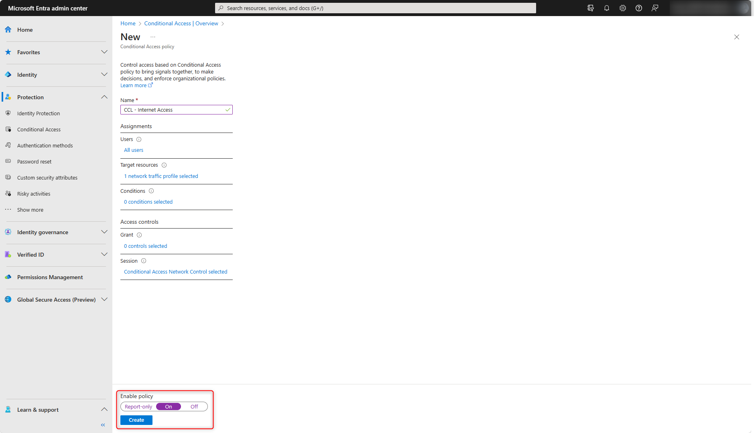Open Custom security attributes icon
Screen dimensions: 756x433
pyautogui.click(x=8, y=177)
